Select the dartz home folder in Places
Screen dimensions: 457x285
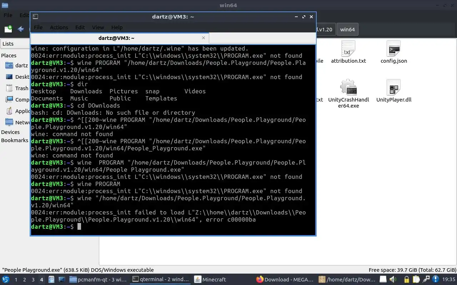[16, 66]
